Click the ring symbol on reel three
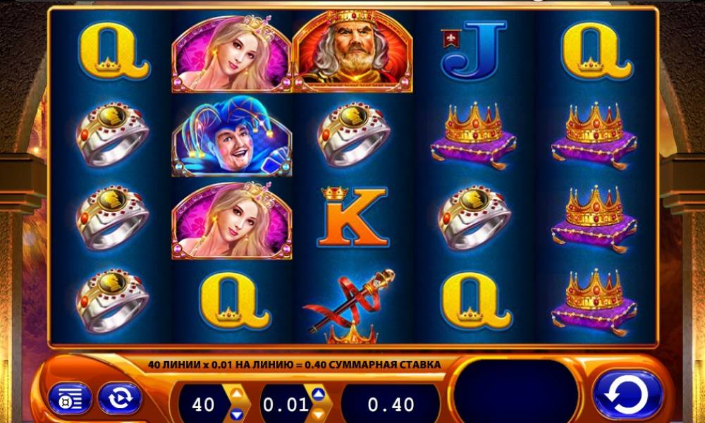Image resolution: width=705 pixels, height=423 pixels. [x=353, y=134]
